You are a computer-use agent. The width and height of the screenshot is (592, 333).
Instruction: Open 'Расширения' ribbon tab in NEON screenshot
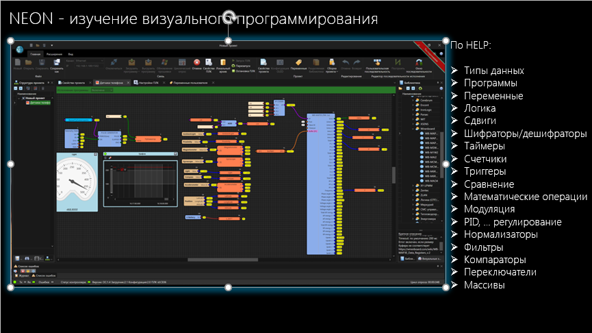(54, 54)
